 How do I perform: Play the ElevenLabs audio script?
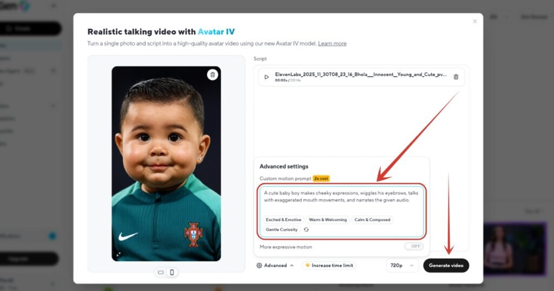pyautogui.click(x=266, y=77)
